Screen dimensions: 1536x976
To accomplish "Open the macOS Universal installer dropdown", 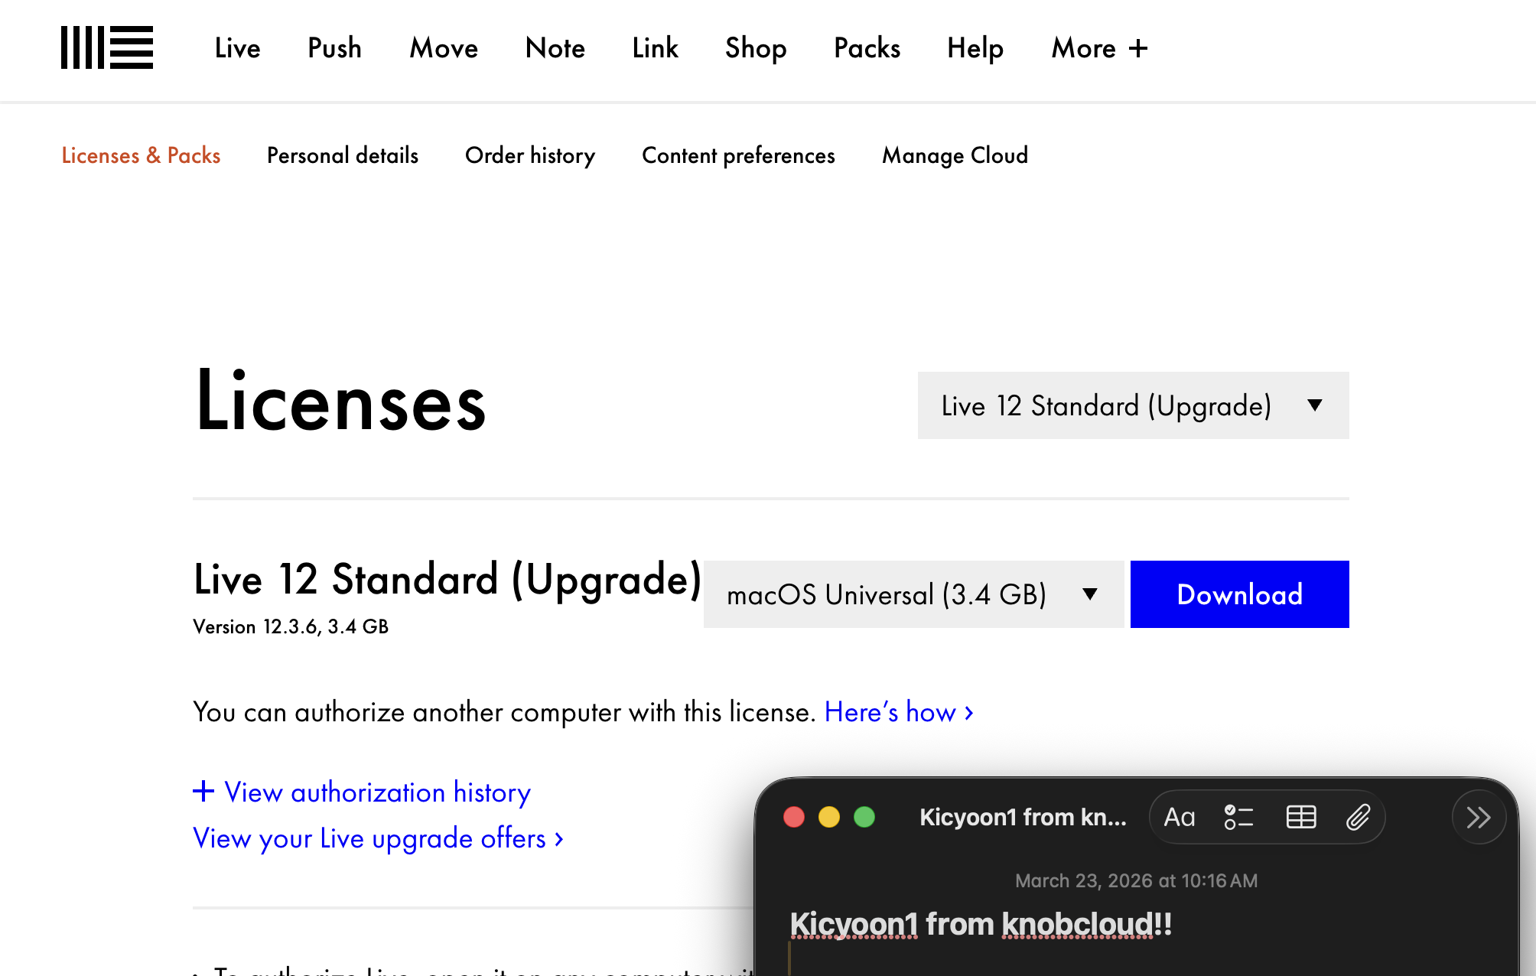I will tap(913, 594).
